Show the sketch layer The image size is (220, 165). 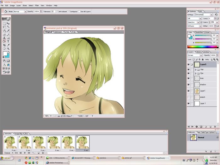[189, 97]
